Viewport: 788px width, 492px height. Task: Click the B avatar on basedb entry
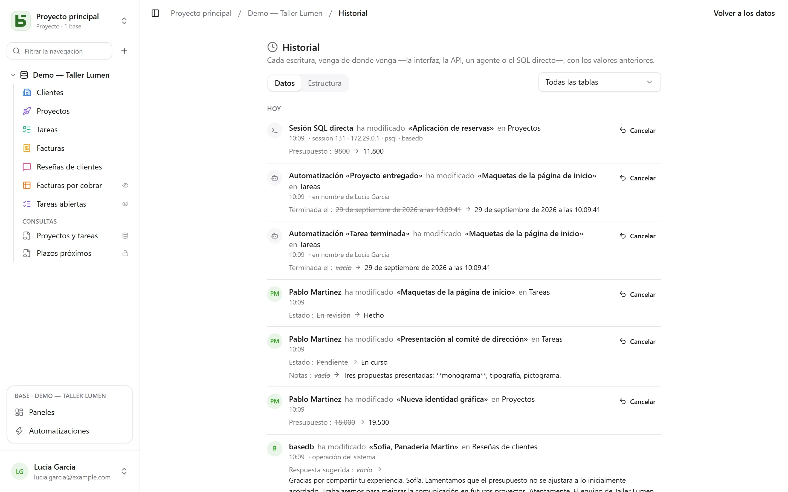pos(274,448)
